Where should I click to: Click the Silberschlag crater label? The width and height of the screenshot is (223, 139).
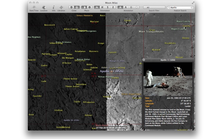point(56,43)
